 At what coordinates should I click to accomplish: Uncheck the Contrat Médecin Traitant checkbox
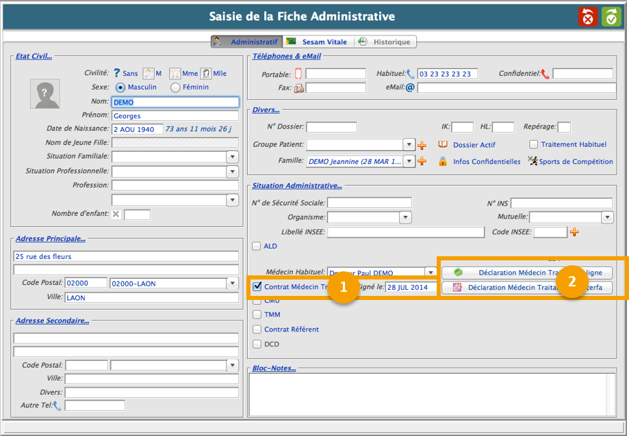(x=257, y=286)
